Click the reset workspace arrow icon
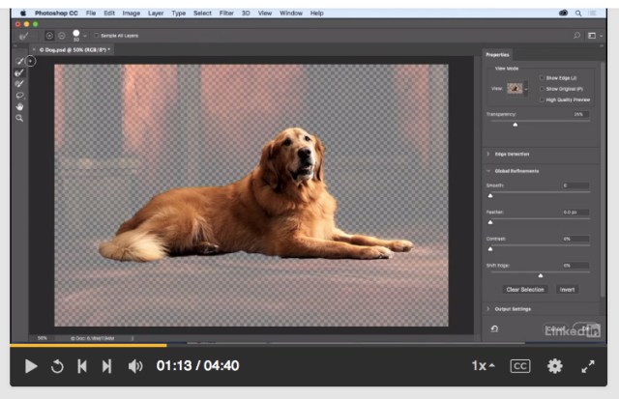This screenshot has height=399, width=619. pyautogui.click(x=495, y=328)
